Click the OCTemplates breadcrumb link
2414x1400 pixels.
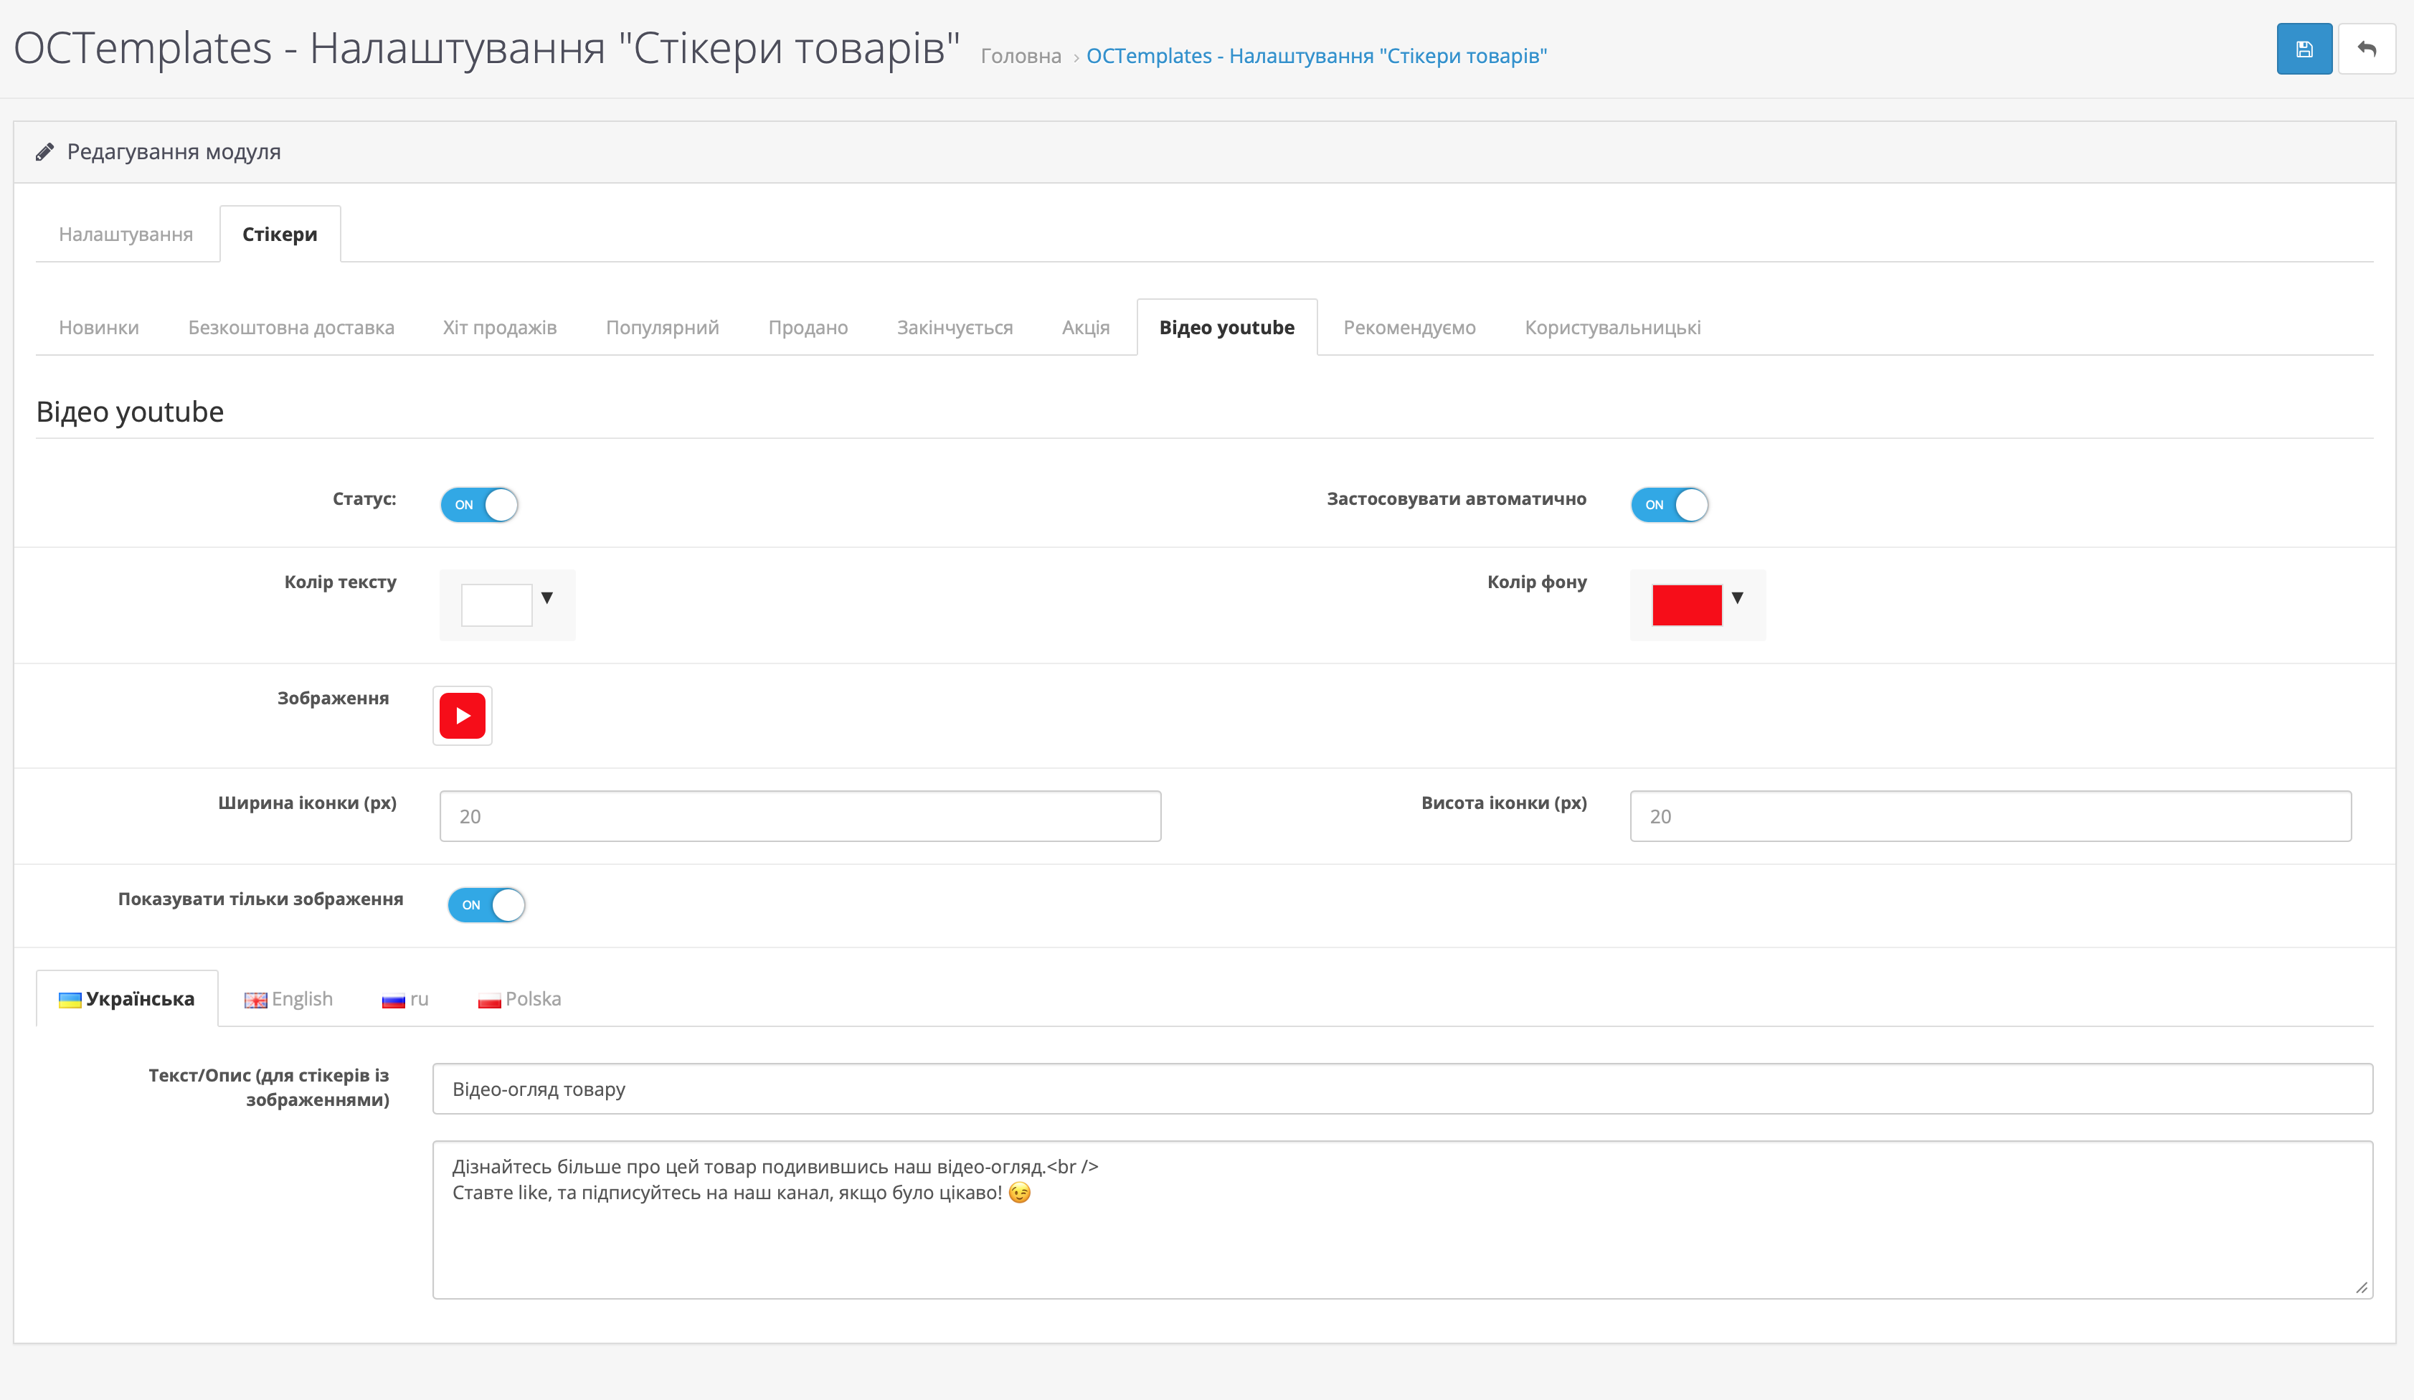click(1315, 57)
